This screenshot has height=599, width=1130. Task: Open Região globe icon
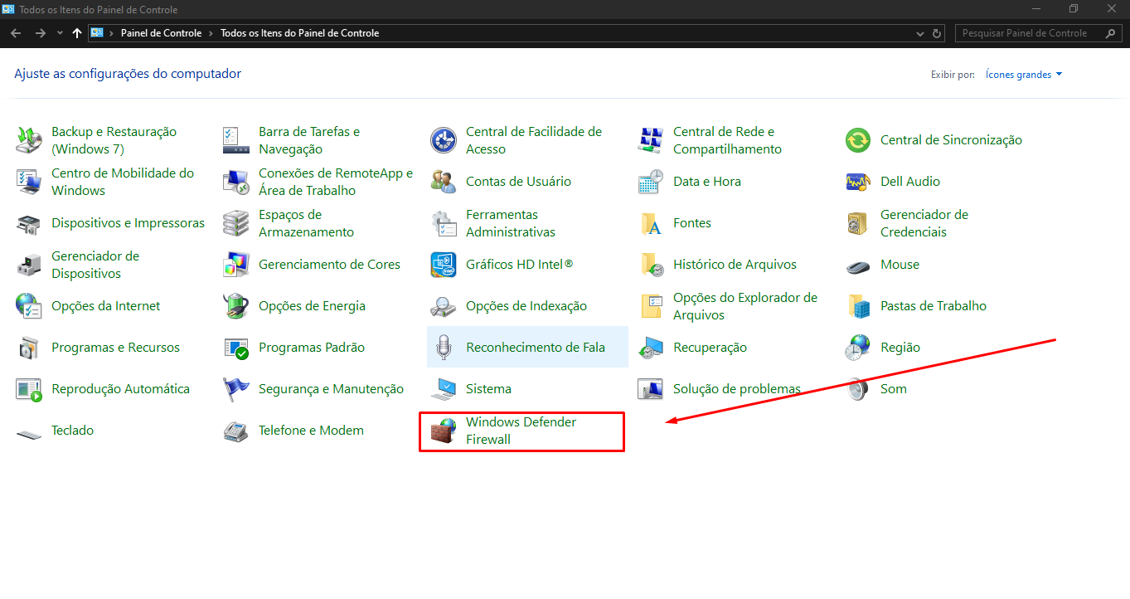point(858,348)
